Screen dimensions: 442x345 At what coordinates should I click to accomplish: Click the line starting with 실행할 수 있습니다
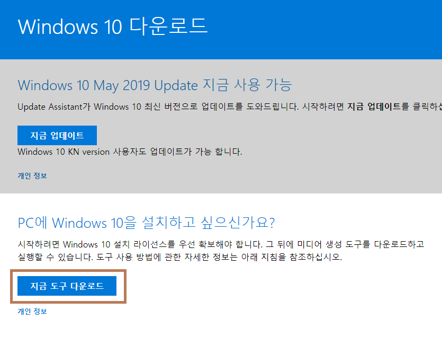(179, 257)
